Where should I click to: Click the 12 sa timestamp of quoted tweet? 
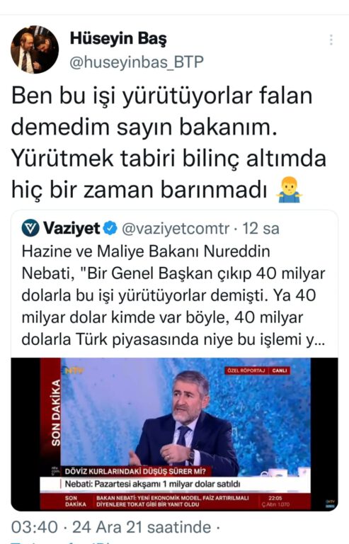tap(261, 228)
